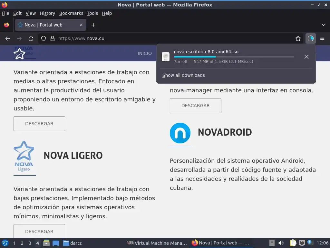Open the Edit menu
The image size is (330, 248).
tap(17, 13)
